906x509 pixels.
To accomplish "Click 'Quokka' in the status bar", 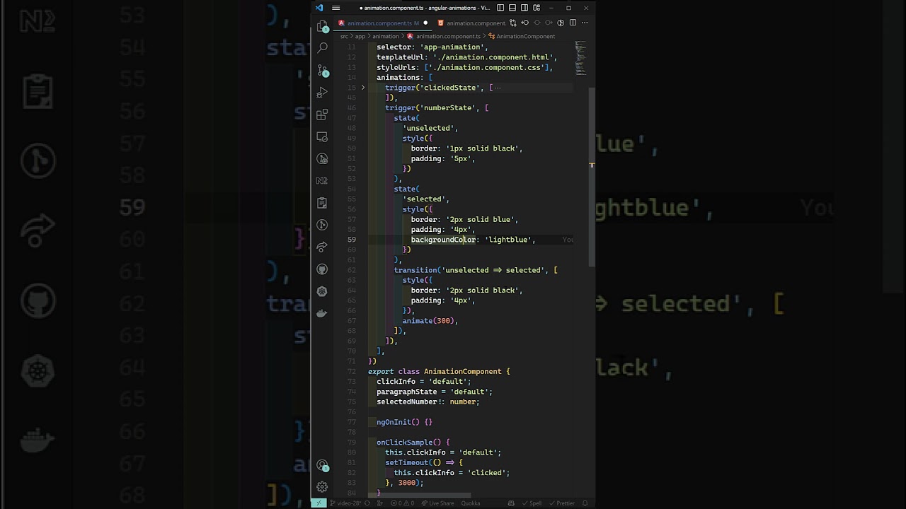I will [x=471, y=503].
